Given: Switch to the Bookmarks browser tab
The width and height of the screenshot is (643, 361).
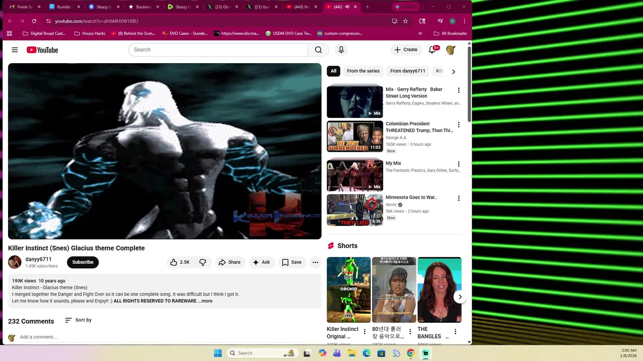Looking at the screenshot, I should (144, 7).
